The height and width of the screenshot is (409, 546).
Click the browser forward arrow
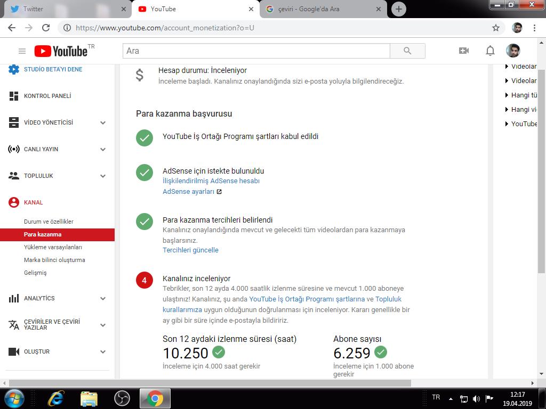(x=29, y=28)
